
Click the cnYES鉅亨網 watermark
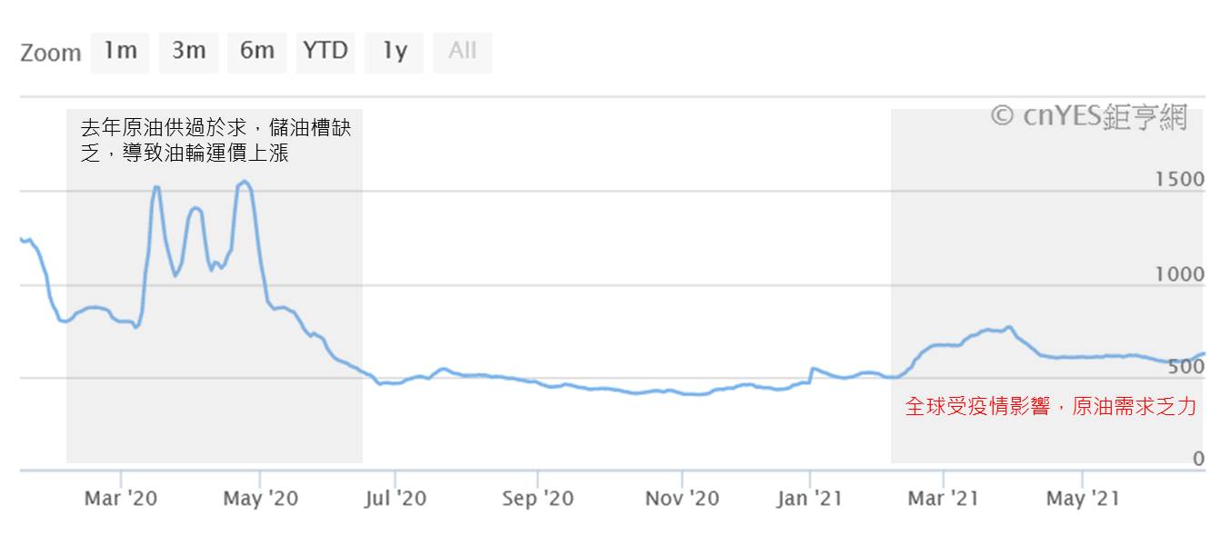point(1089,117)
